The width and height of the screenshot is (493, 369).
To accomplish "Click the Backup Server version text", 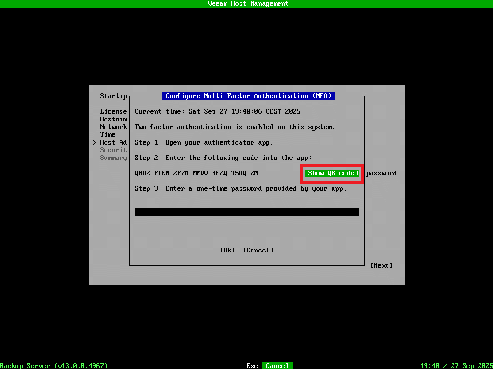I will click(x=54, y=366).
